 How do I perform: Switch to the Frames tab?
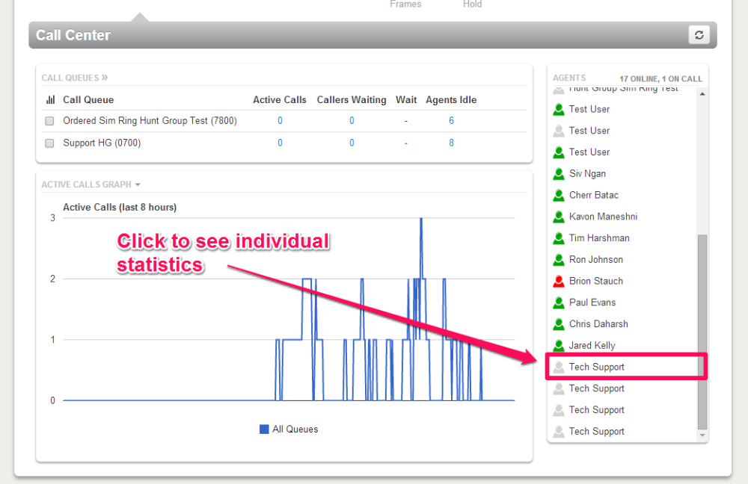405,4
